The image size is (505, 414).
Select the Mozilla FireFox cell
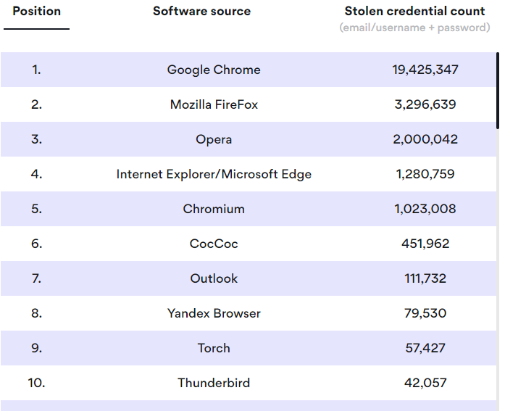[214, 104]
